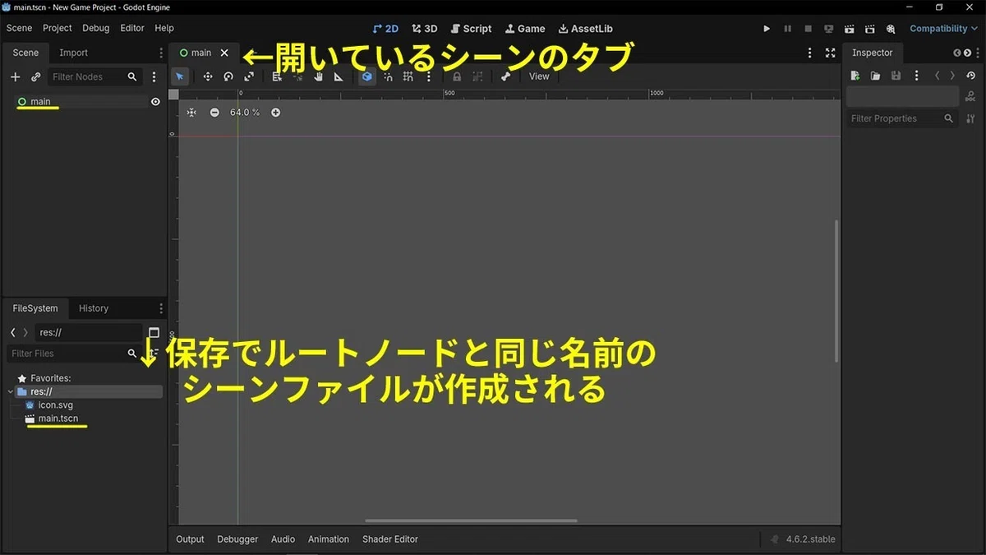Viewport: 986px width, 555px height.
Task: Open Movie Maker mode toggle
Action: [890, 29]
